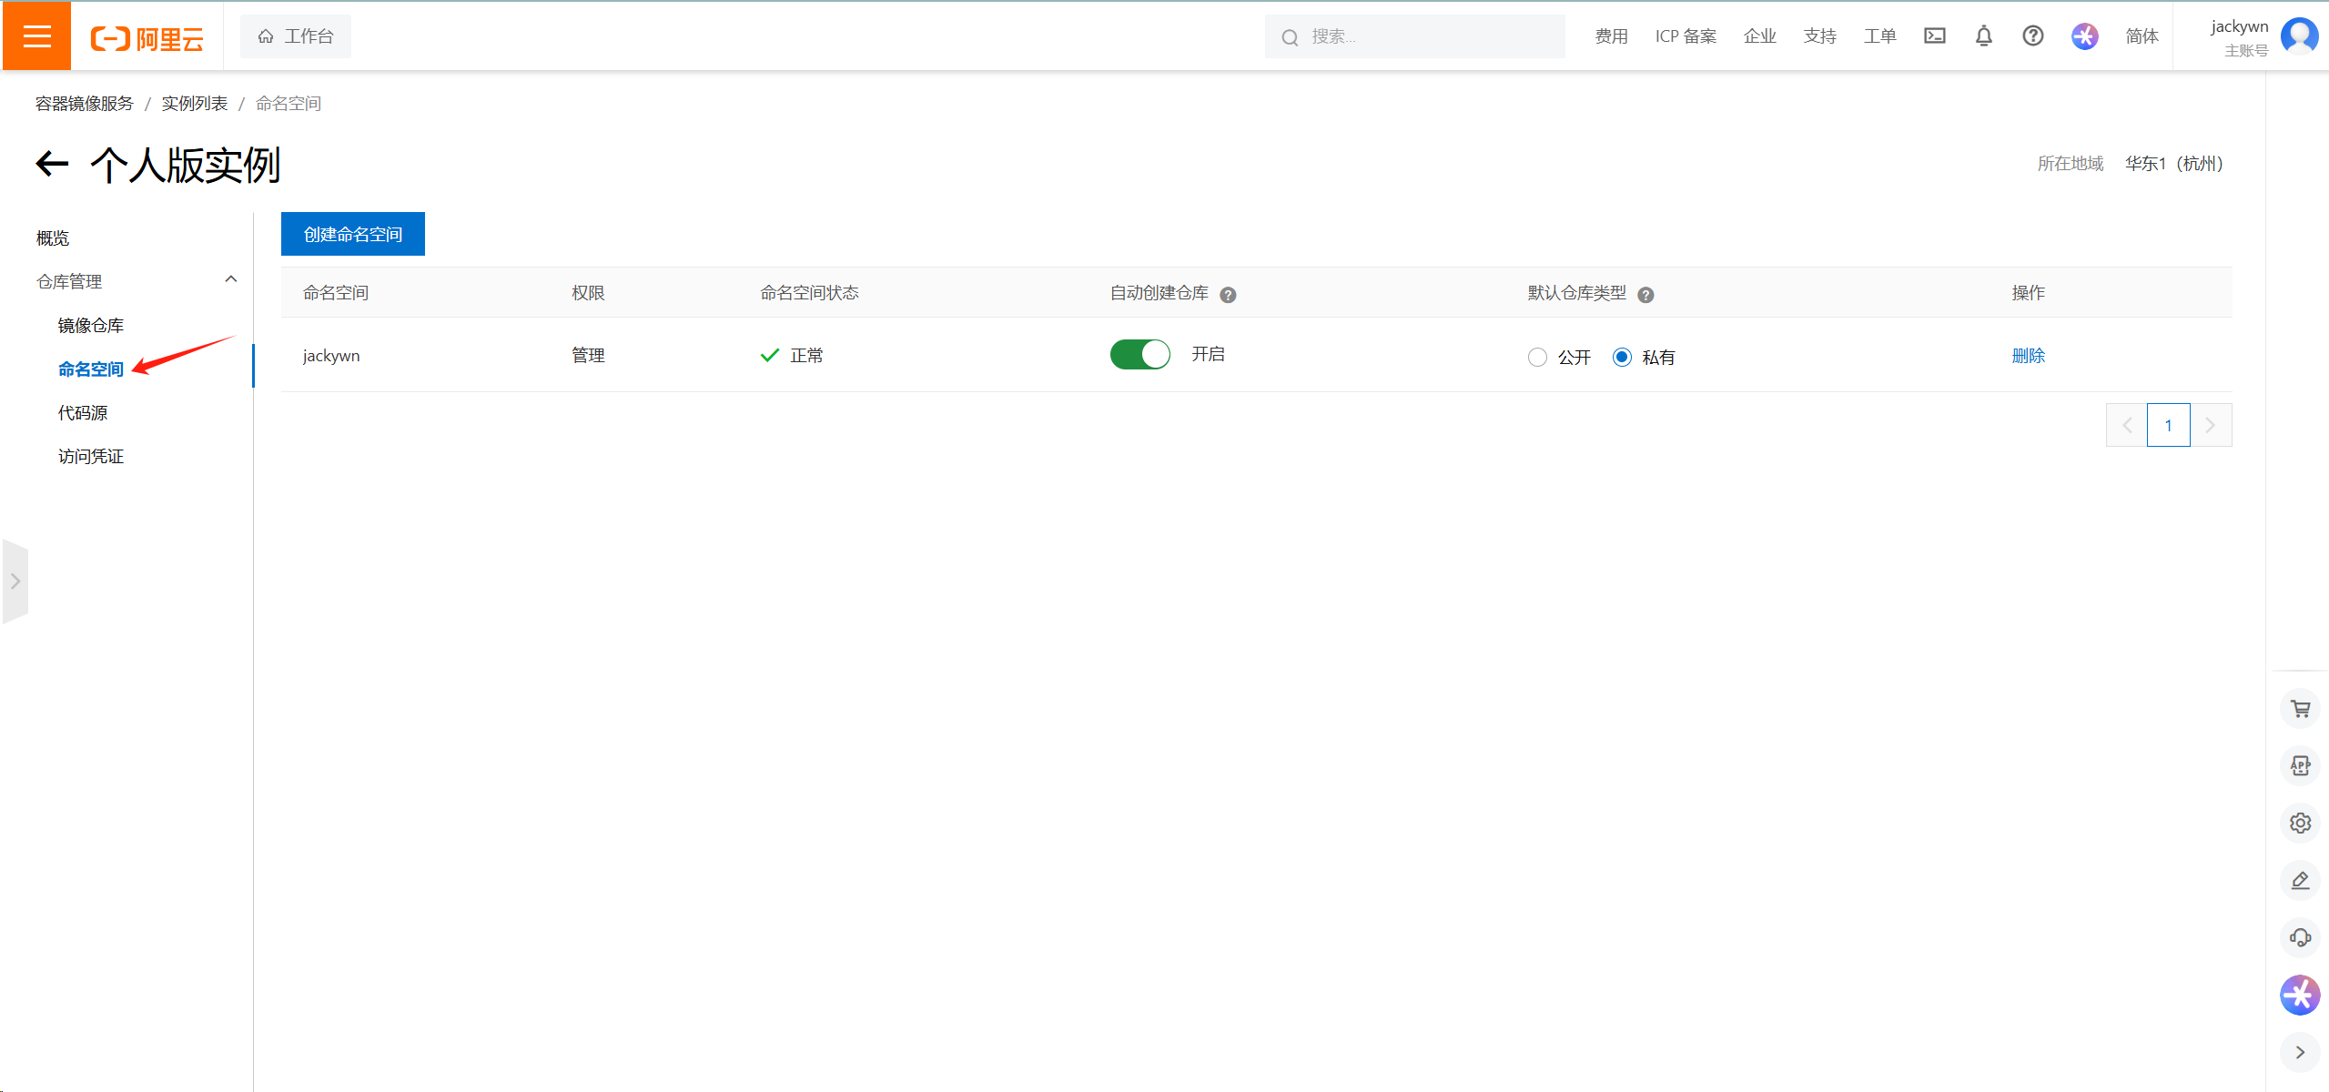Image resolution: width=2329 pixels, height=1092 pixels.
Task: Select page 1 in pagination
Action: 2169,425
